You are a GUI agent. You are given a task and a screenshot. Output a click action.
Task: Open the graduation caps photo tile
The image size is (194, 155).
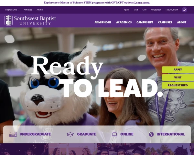pos(121,149)
